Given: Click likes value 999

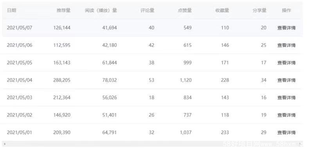Looking at the screenshot, I should (188, 63).
